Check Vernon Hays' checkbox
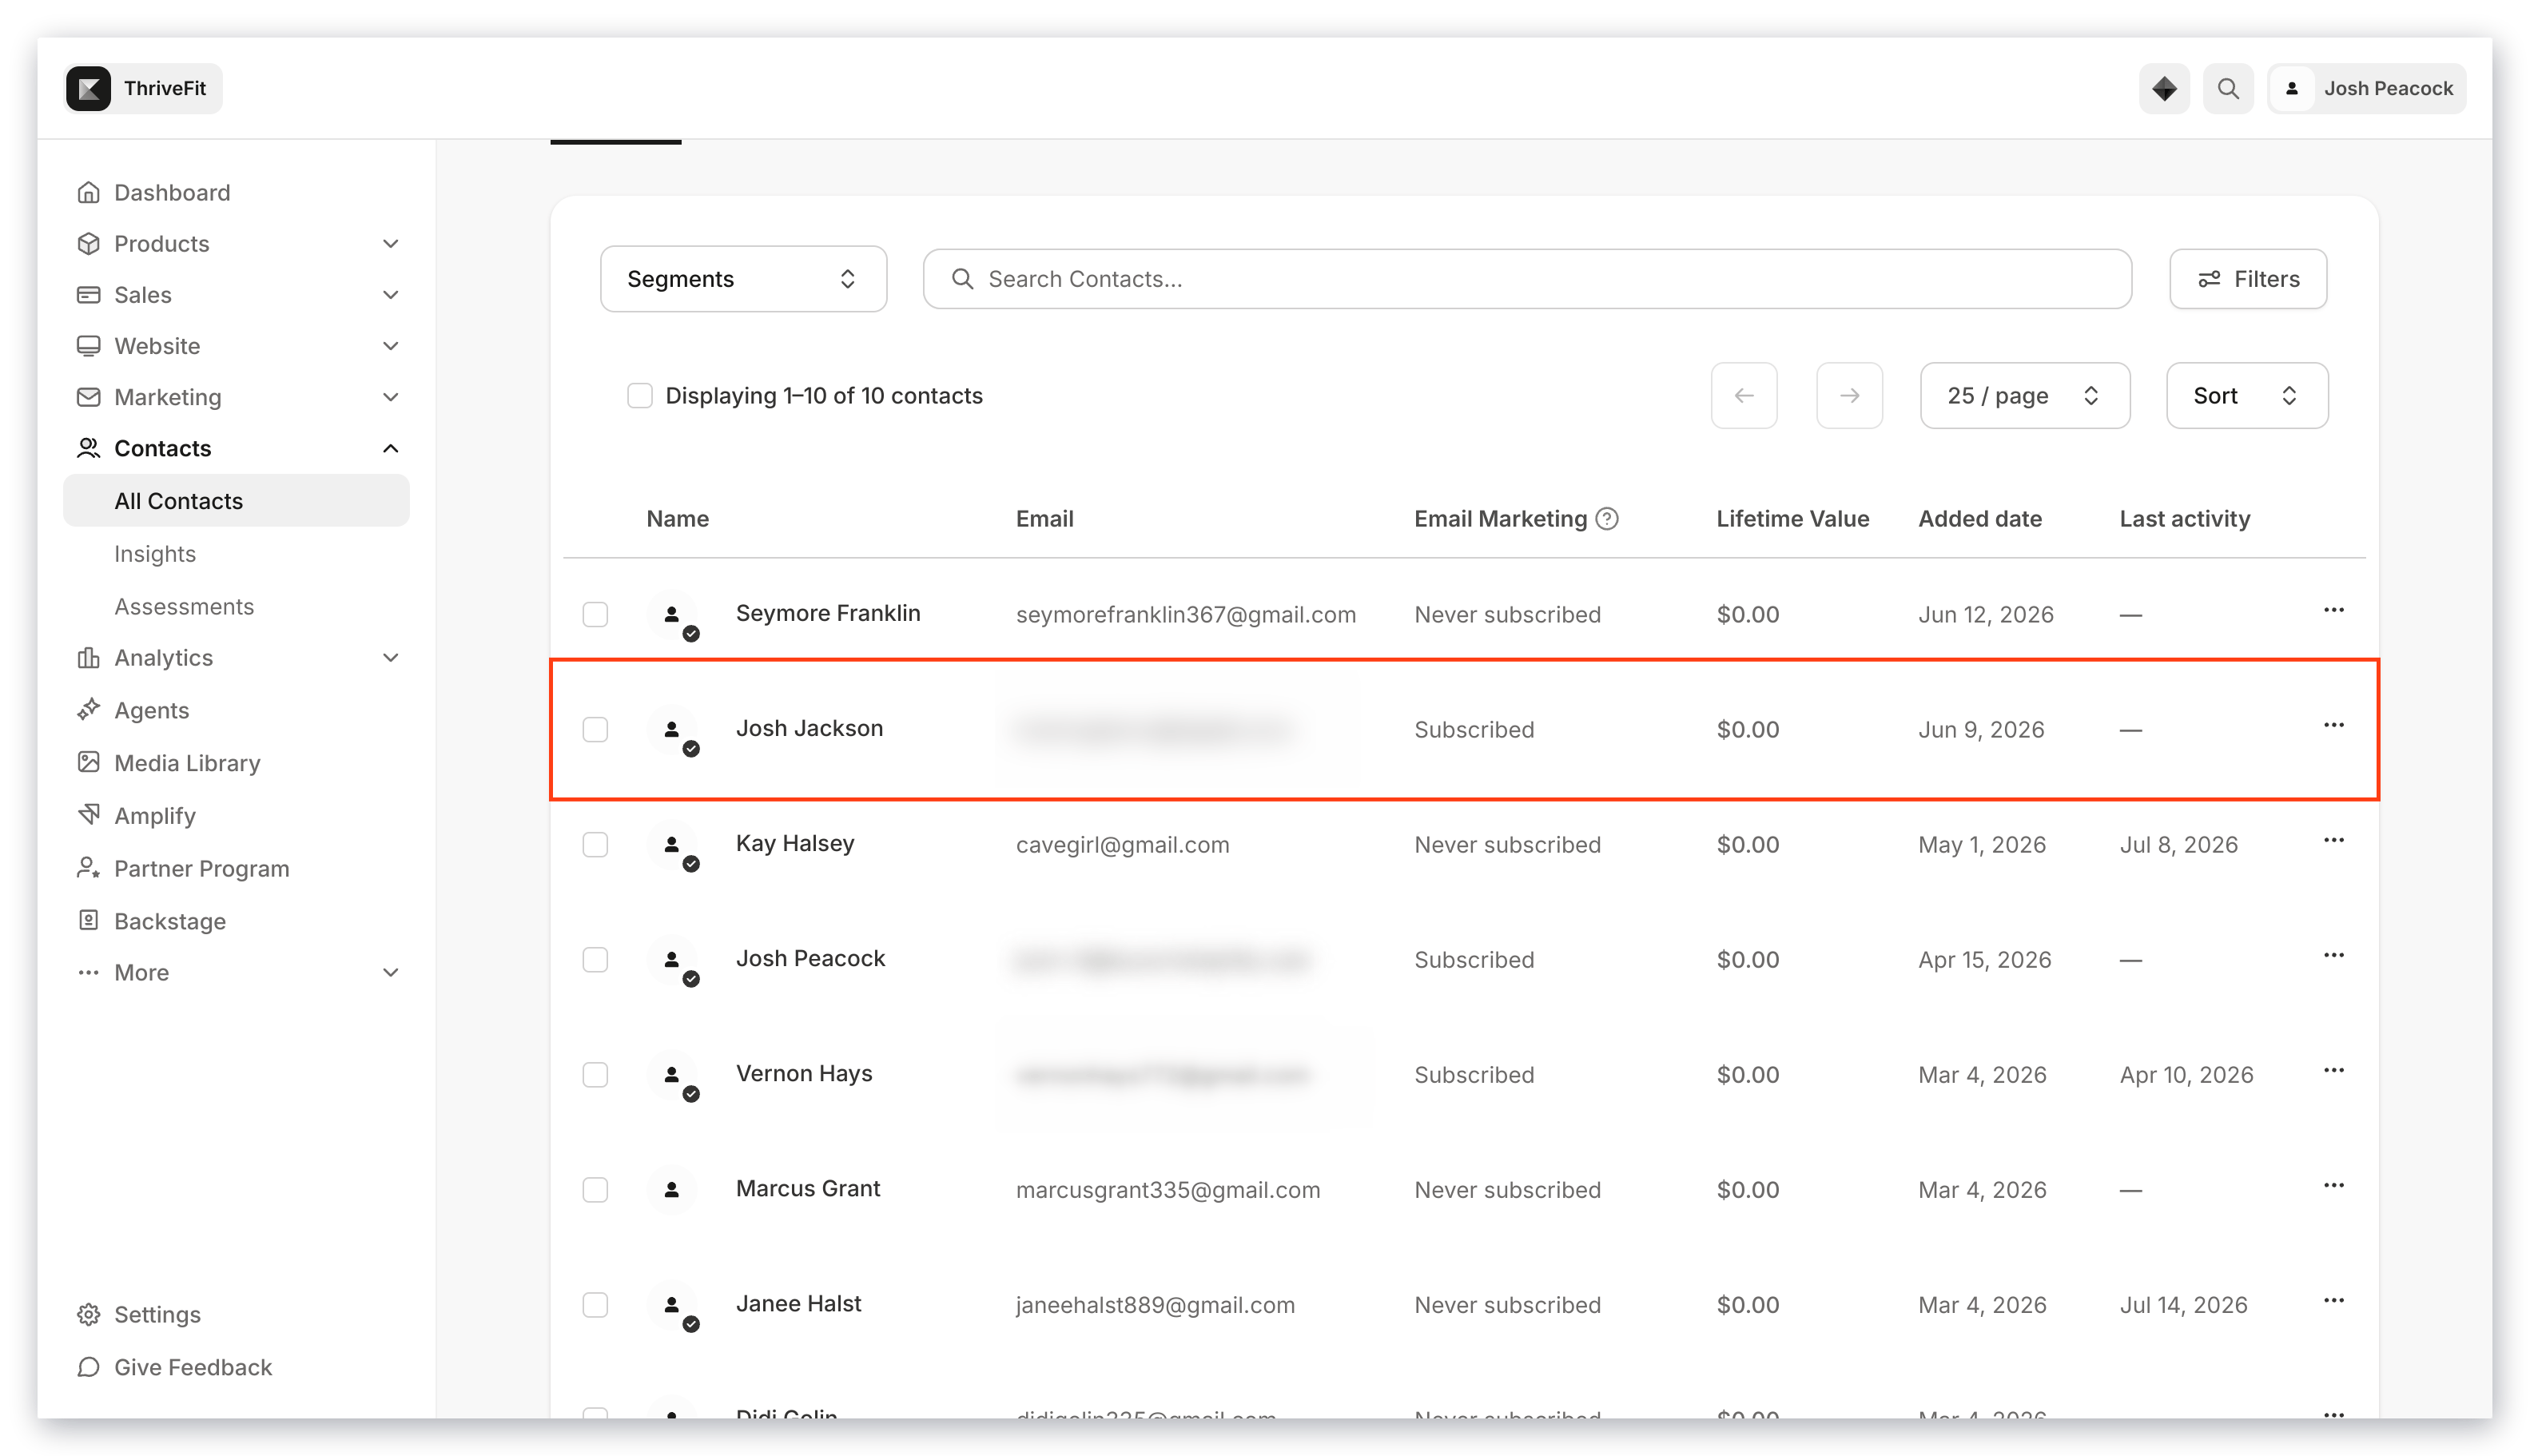Screen dimensions: 2530x1456 [x=595, y=1074]
